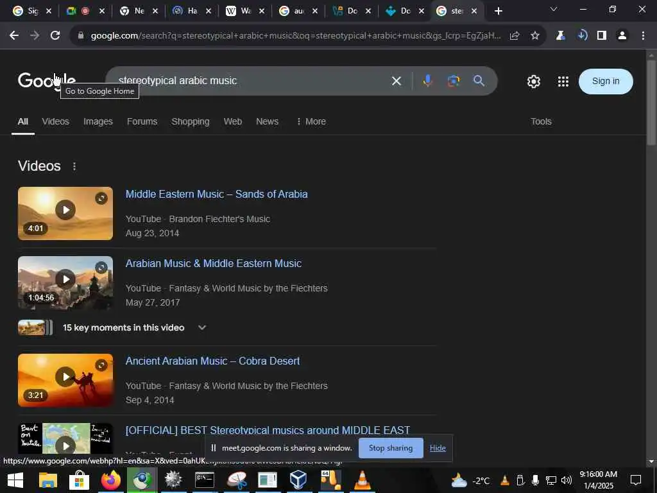Reload the current page

pos(55,36)
